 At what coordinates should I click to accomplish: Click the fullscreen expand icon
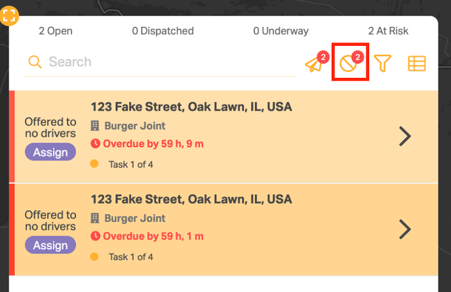(9, 16)
